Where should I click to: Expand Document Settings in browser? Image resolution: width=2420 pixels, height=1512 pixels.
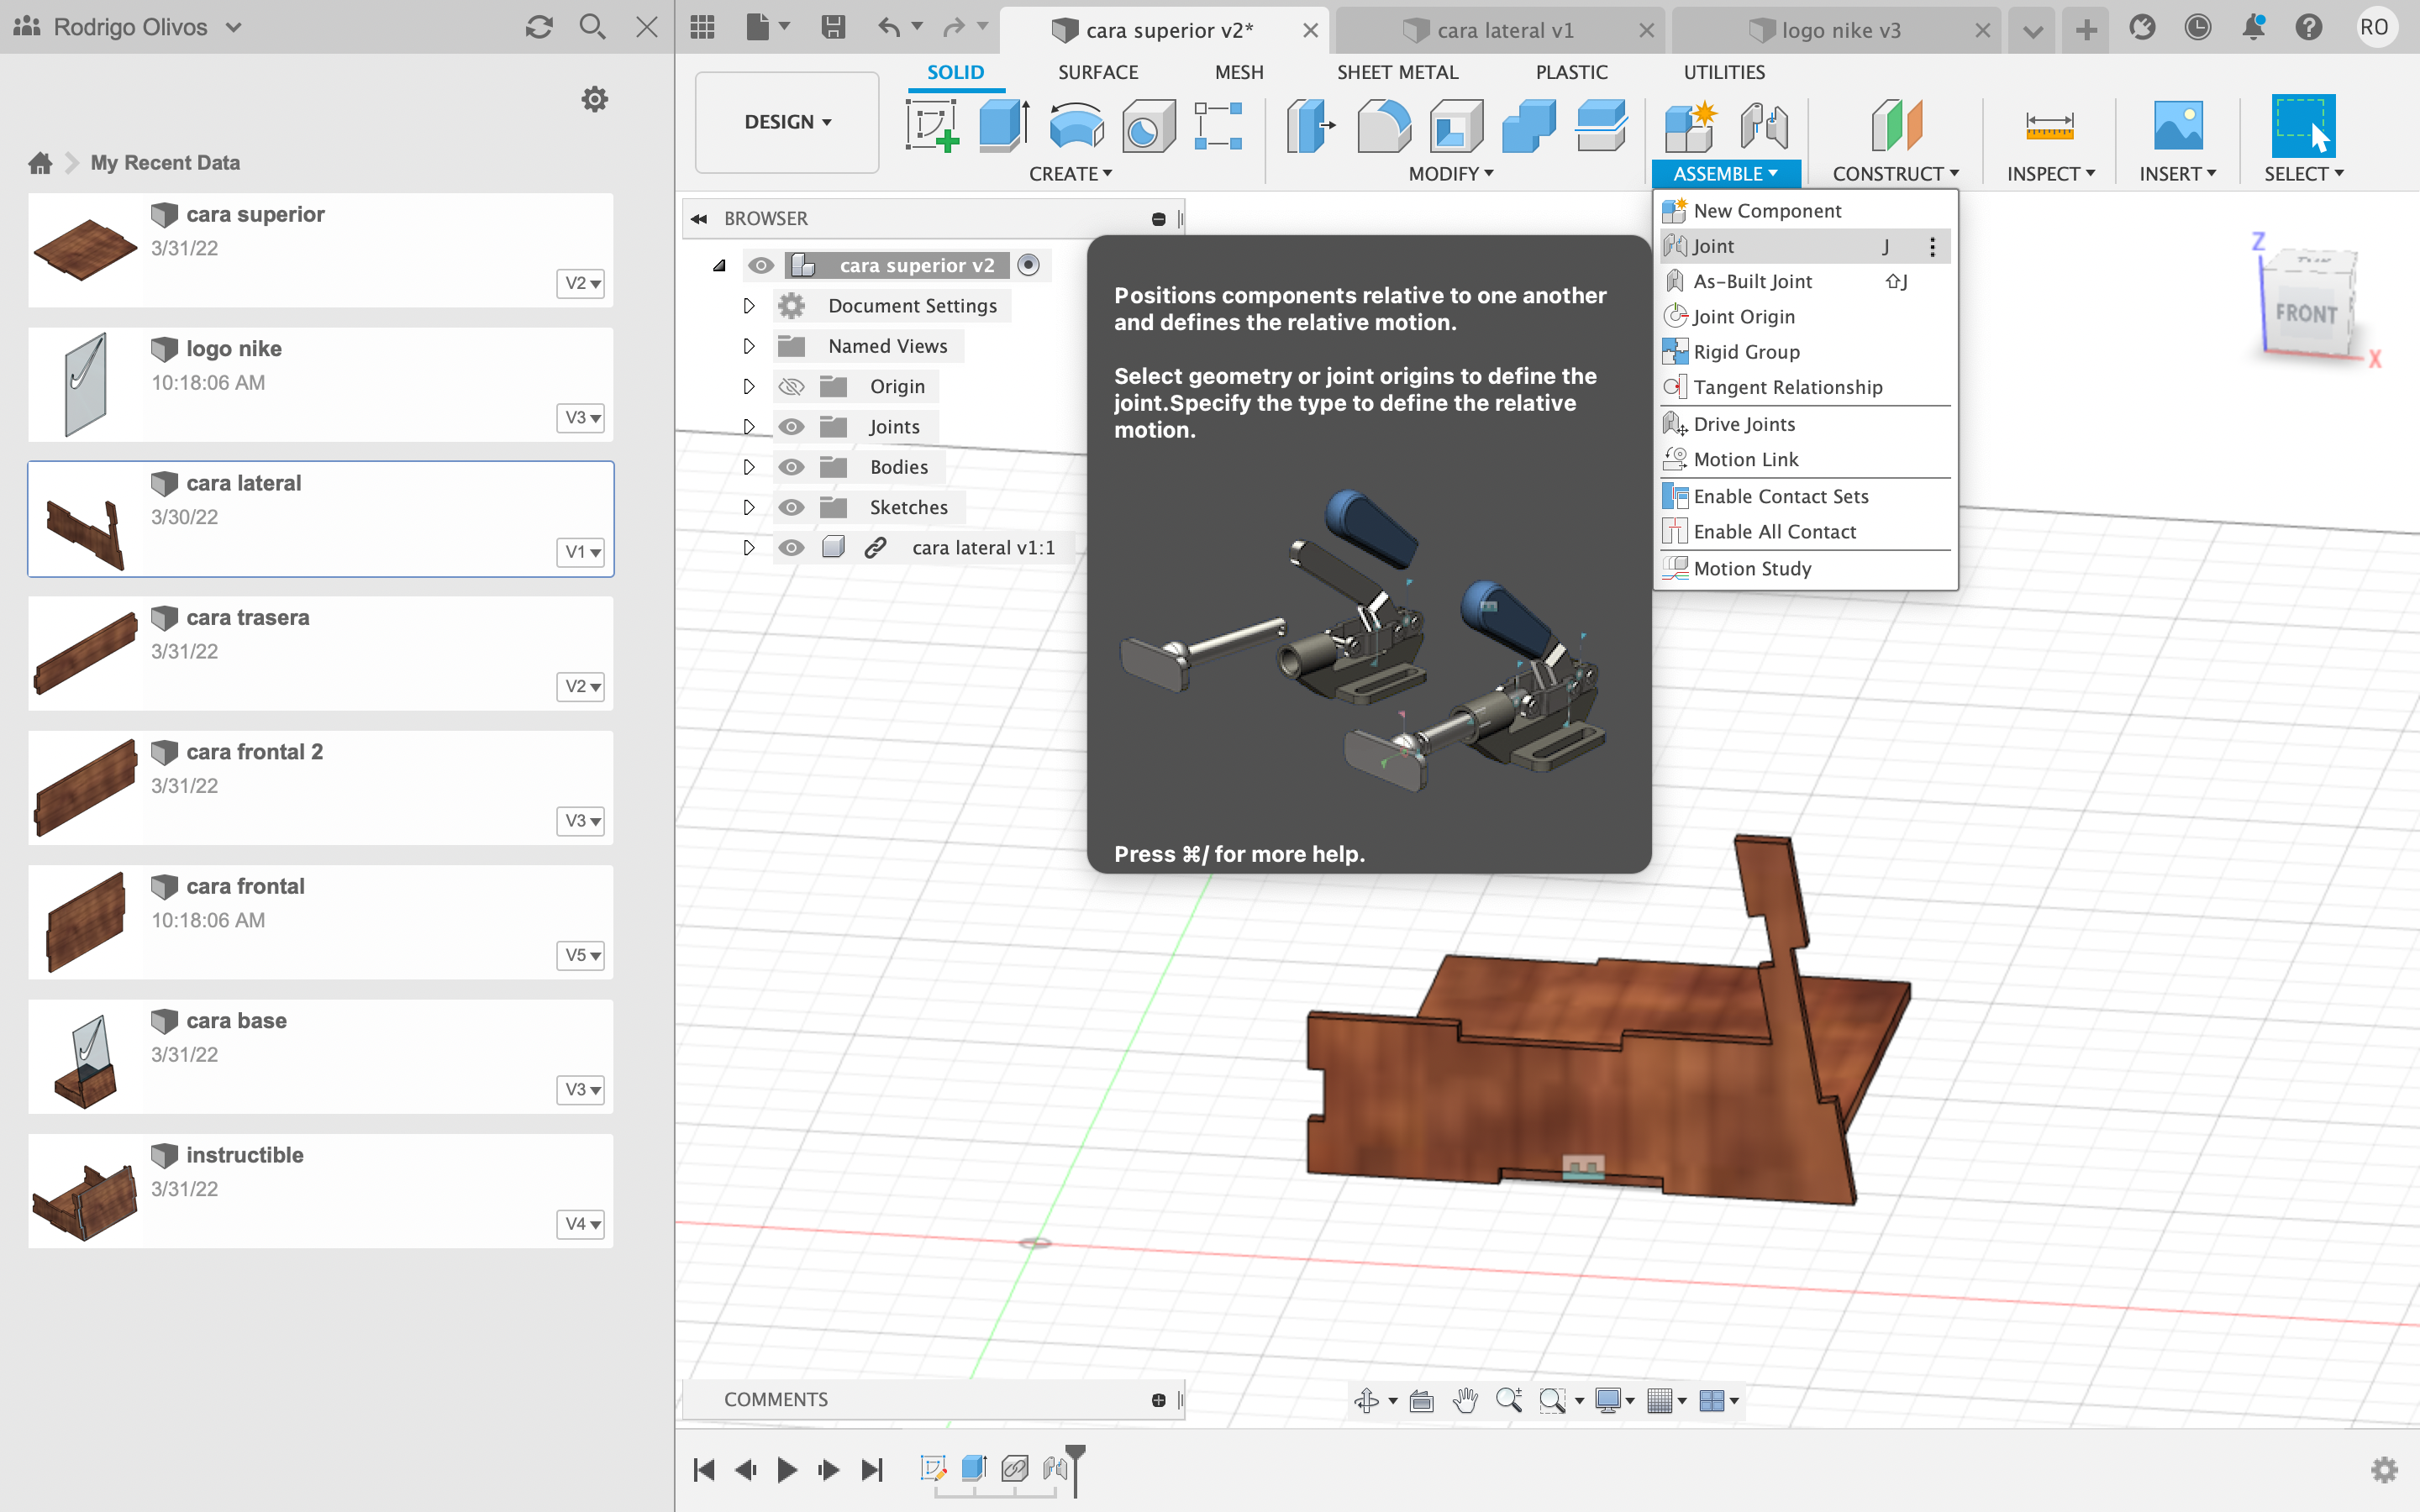(x=748, y=306)
